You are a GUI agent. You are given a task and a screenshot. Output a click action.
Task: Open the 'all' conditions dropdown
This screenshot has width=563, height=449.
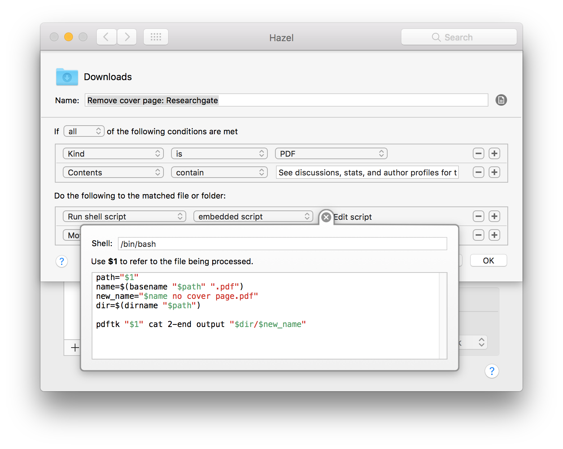coord(84,131)
